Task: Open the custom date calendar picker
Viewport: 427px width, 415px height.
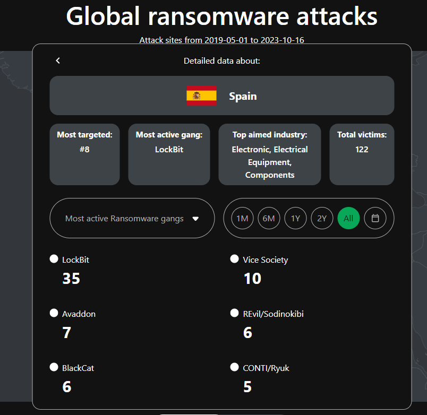Action: click(x=375, y=218)
